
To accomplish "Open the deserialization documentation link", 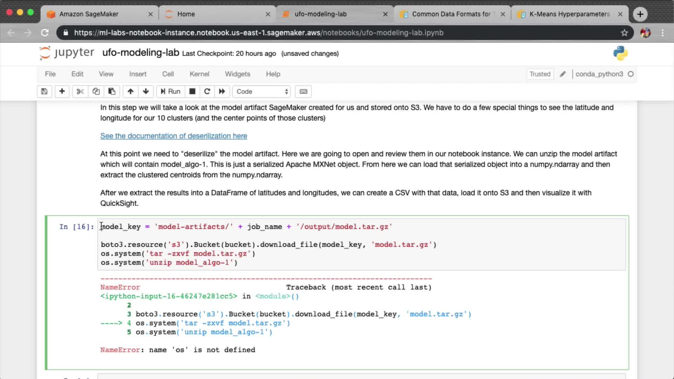I will tap(173, 136).
